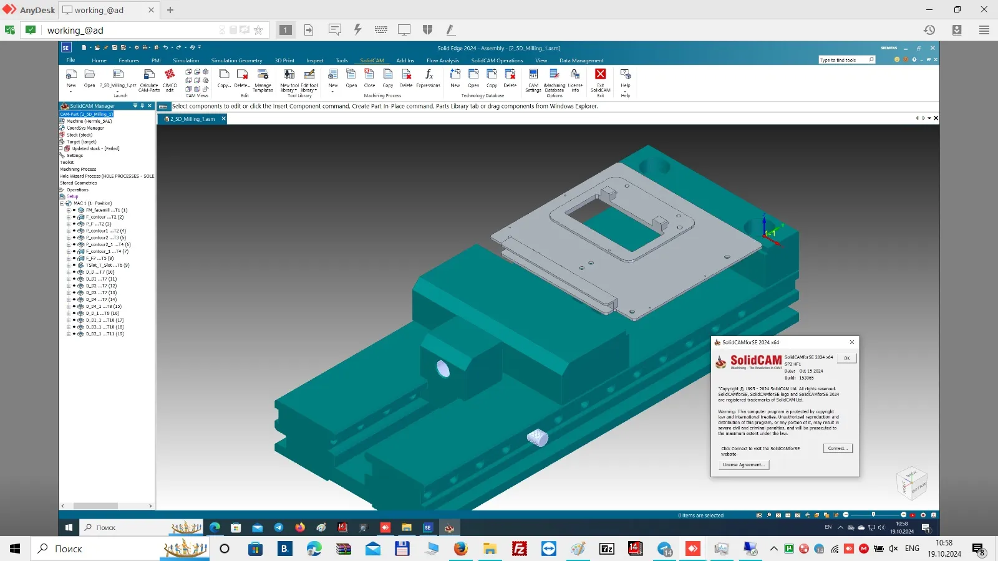Select Stock (stock) tree item

tap(79, 135)
